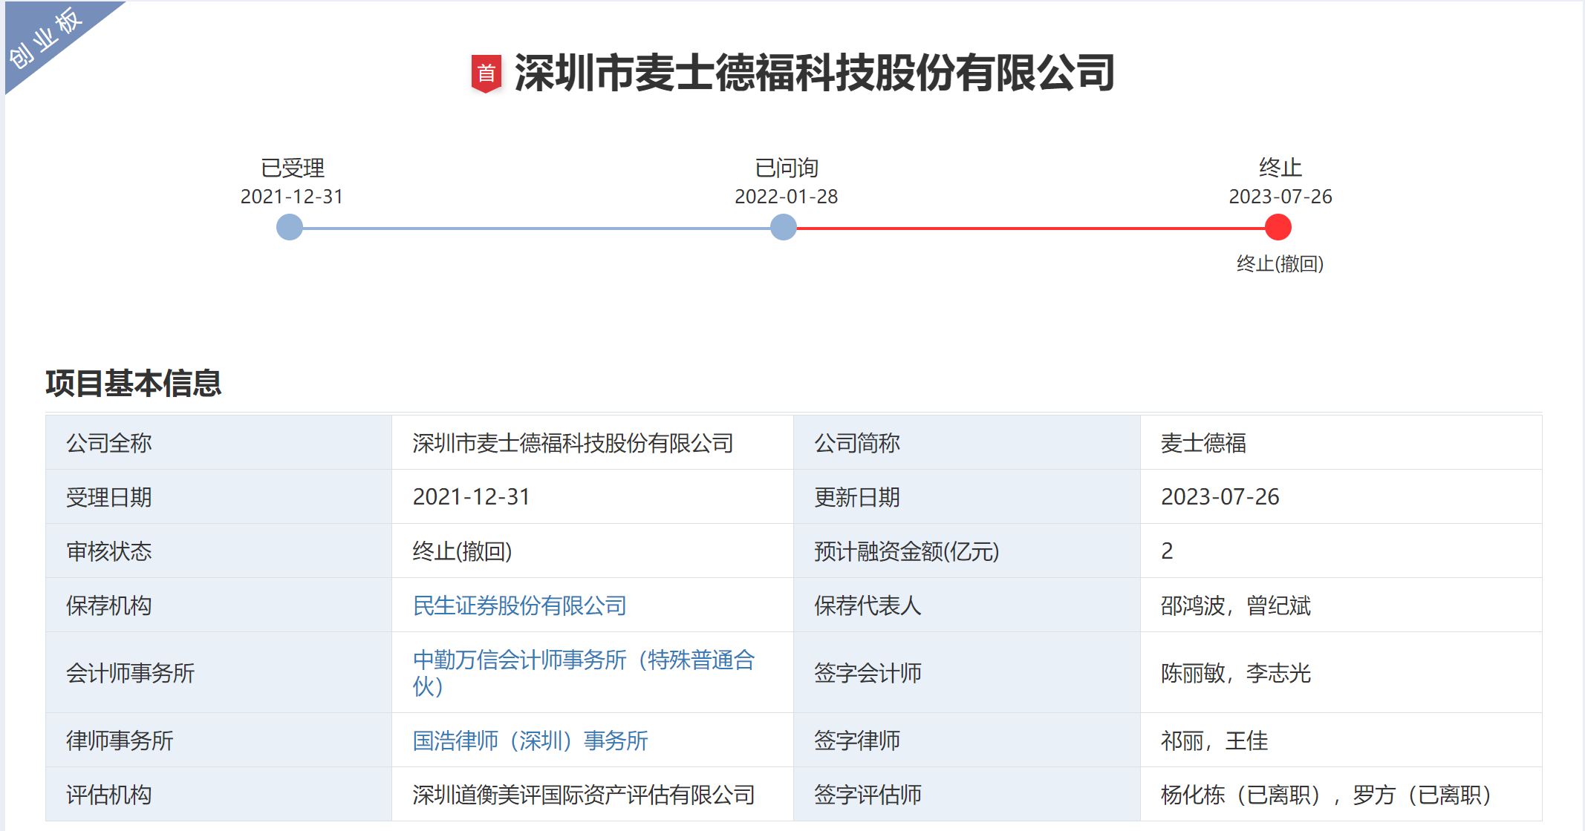Click the 评估机构 label cell
1585x831 pixels.
219,795
